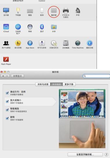The image size is (110, 158).
Task: Open Parental Controls (家长控制) icon
Action: pyautogui.click(x=18, y=43)
